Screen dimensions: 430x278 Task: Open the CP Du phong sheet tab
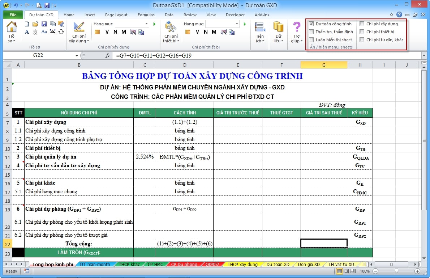(184, 264)
